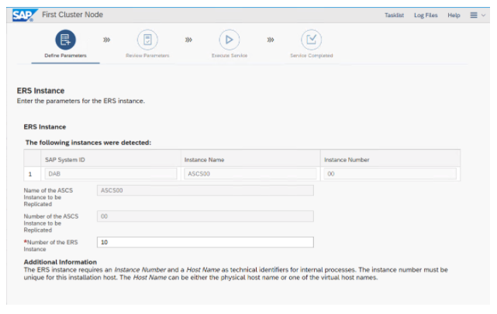Click the SAP System ID cell DAB
The height and width of the screenshot is (314, 497).
(111, 174)
